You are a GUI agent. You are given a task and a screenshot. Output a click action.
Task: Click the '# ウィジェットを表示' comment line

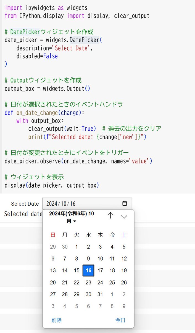tap(34, 177)
